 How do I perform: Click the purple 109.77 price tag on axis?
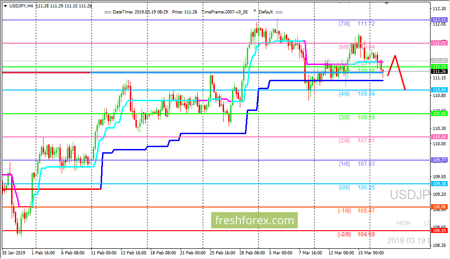point(439,160)
